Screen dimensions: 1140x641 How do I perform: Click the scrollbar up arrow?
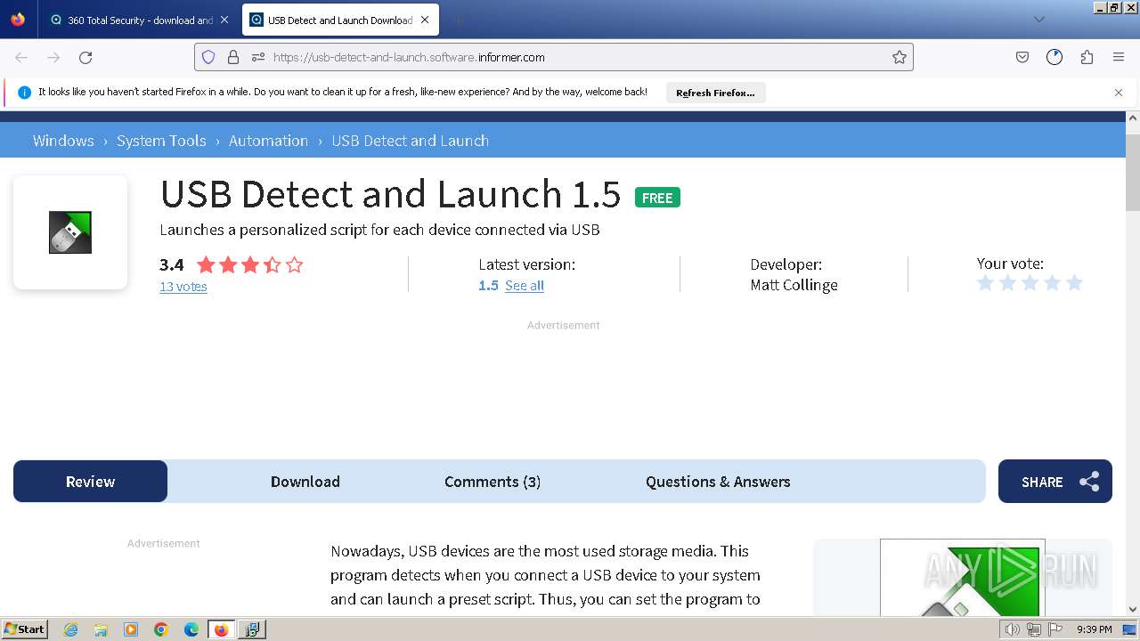click(x=1133, y=118)
